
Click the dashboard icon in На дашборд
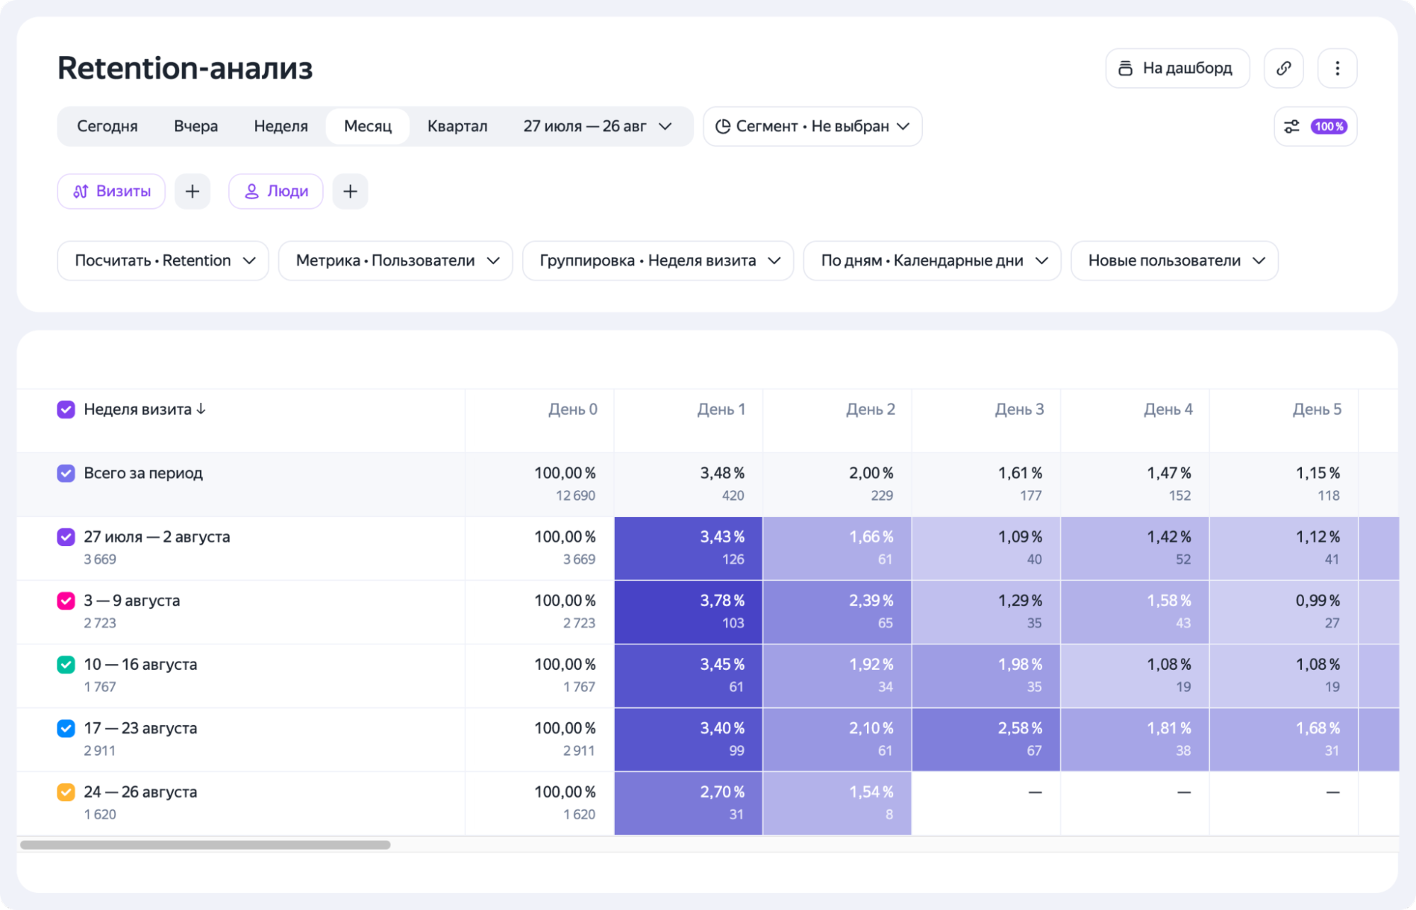1125,68
